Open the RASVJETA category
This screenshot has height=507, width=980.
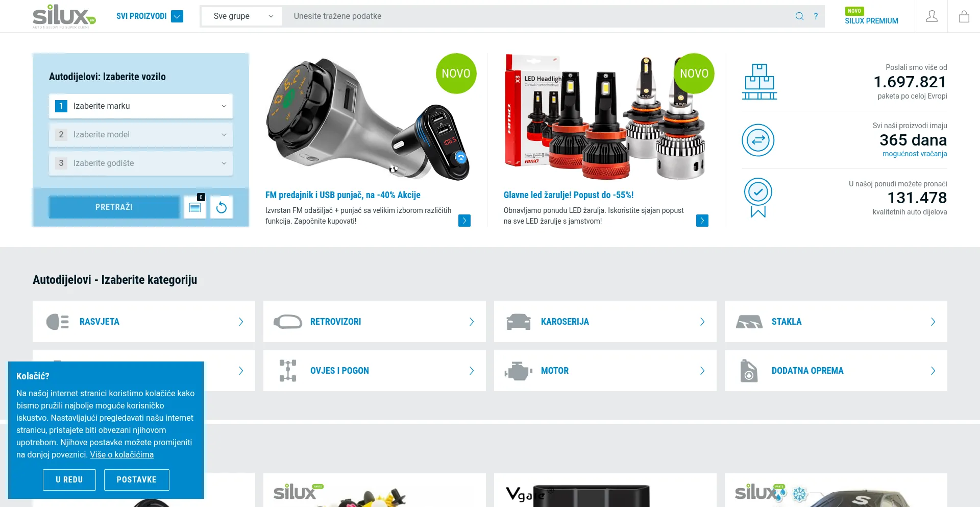click(x=144, y=322)
